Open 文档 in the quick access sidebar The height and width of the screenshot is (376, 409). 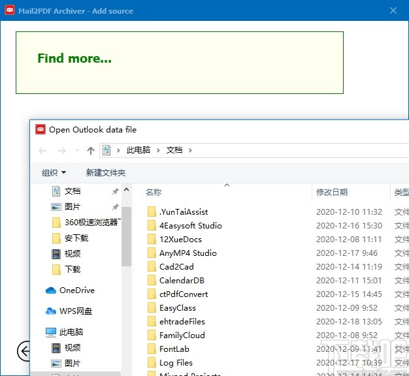coord(73,191)
